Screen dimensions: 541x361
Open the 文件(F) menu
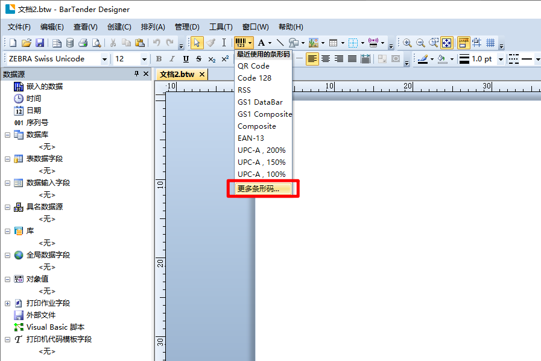19,27
